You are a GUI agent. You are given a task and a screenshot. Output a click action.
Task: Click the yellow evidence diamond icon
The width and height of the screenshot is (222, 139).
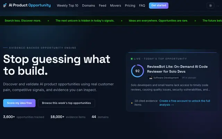point(132,103)
